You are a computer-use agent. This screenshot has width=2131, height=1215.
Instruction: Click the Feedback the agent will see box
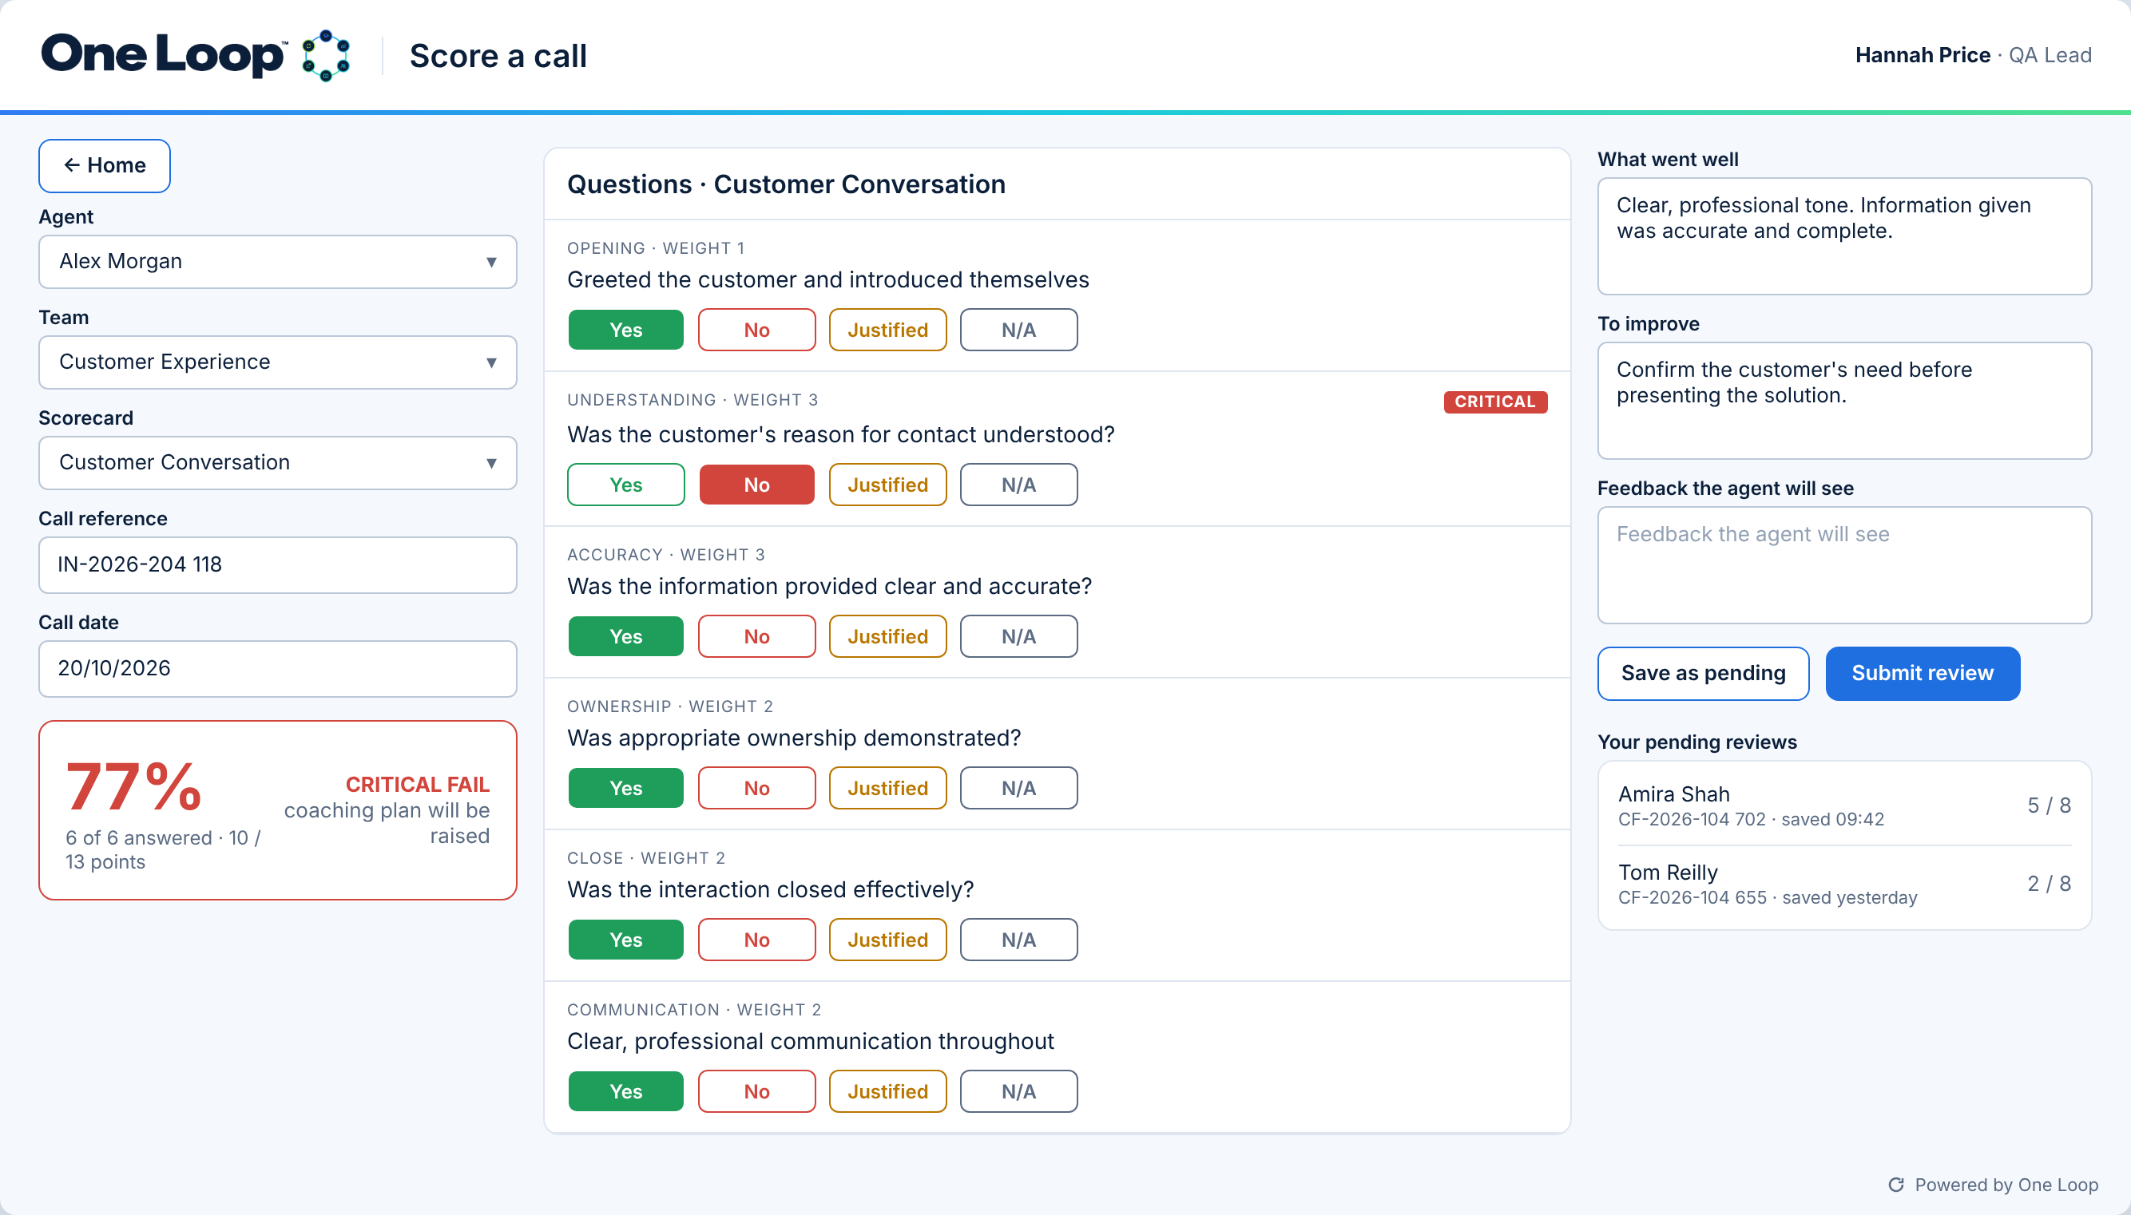click(x=1845, y=565)
